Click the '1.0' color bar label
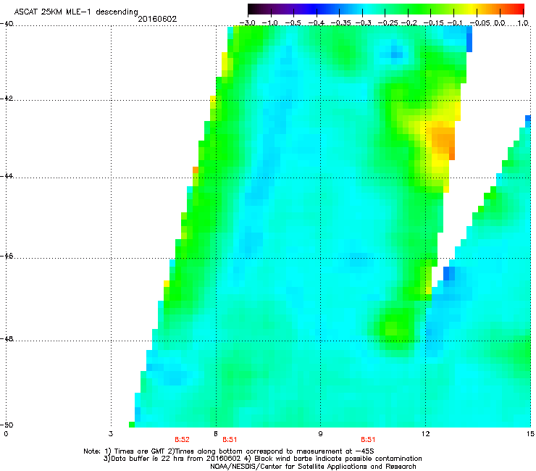Screen dimensions: 536x471 coord(523,23)
